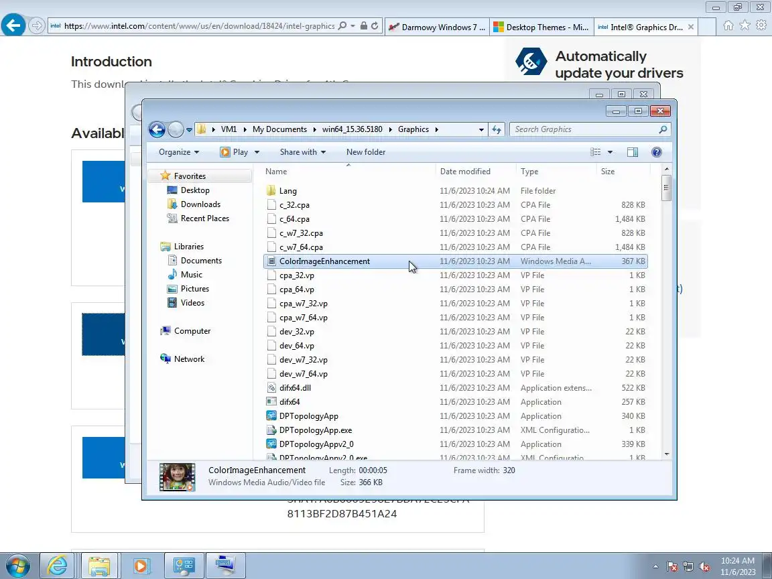Open Internet Explorer from taskbar

coord(57,566)
